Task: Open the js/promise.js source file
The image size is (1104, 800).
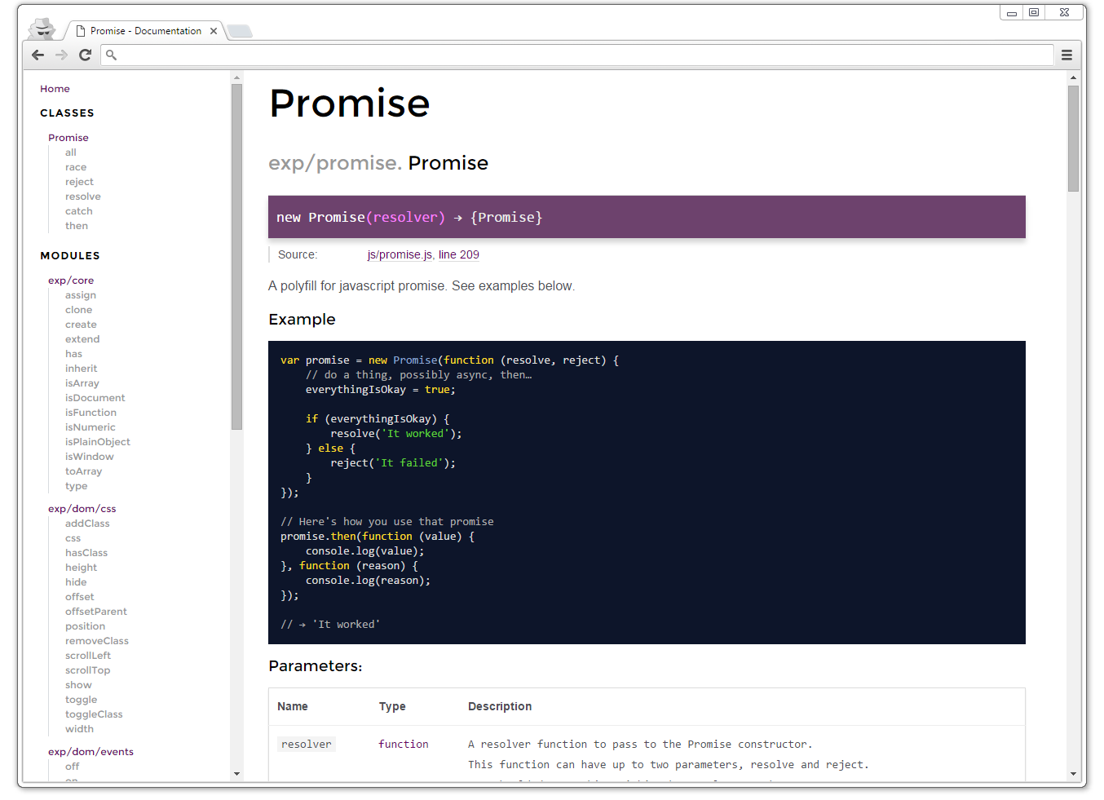Action: (399, 254)
